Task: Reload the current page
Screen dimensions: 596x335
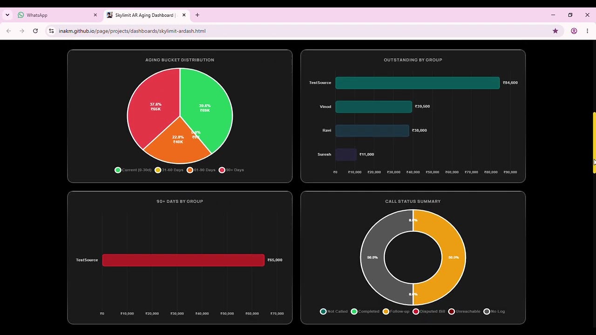Action: point(35,31)
